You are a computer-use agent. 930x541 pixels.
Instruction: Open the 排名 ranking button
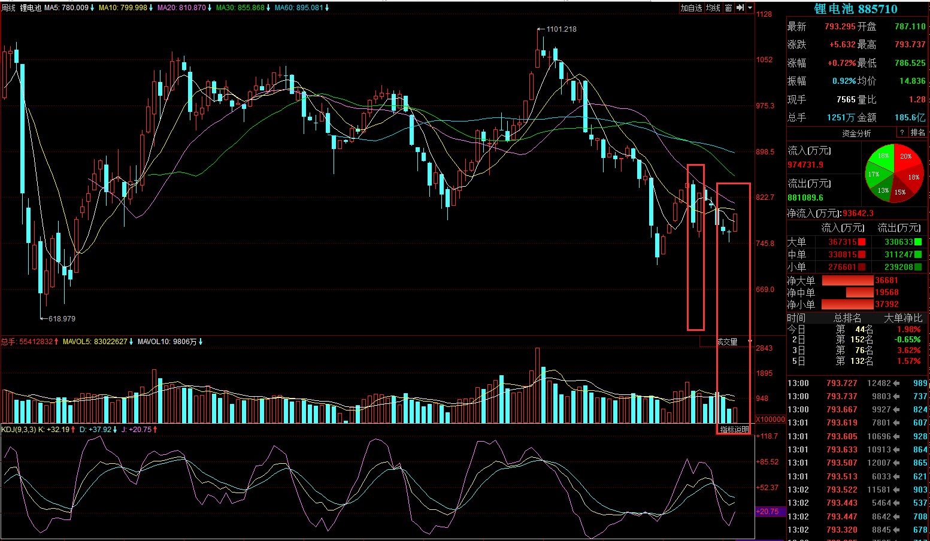[x=917, y=133]
